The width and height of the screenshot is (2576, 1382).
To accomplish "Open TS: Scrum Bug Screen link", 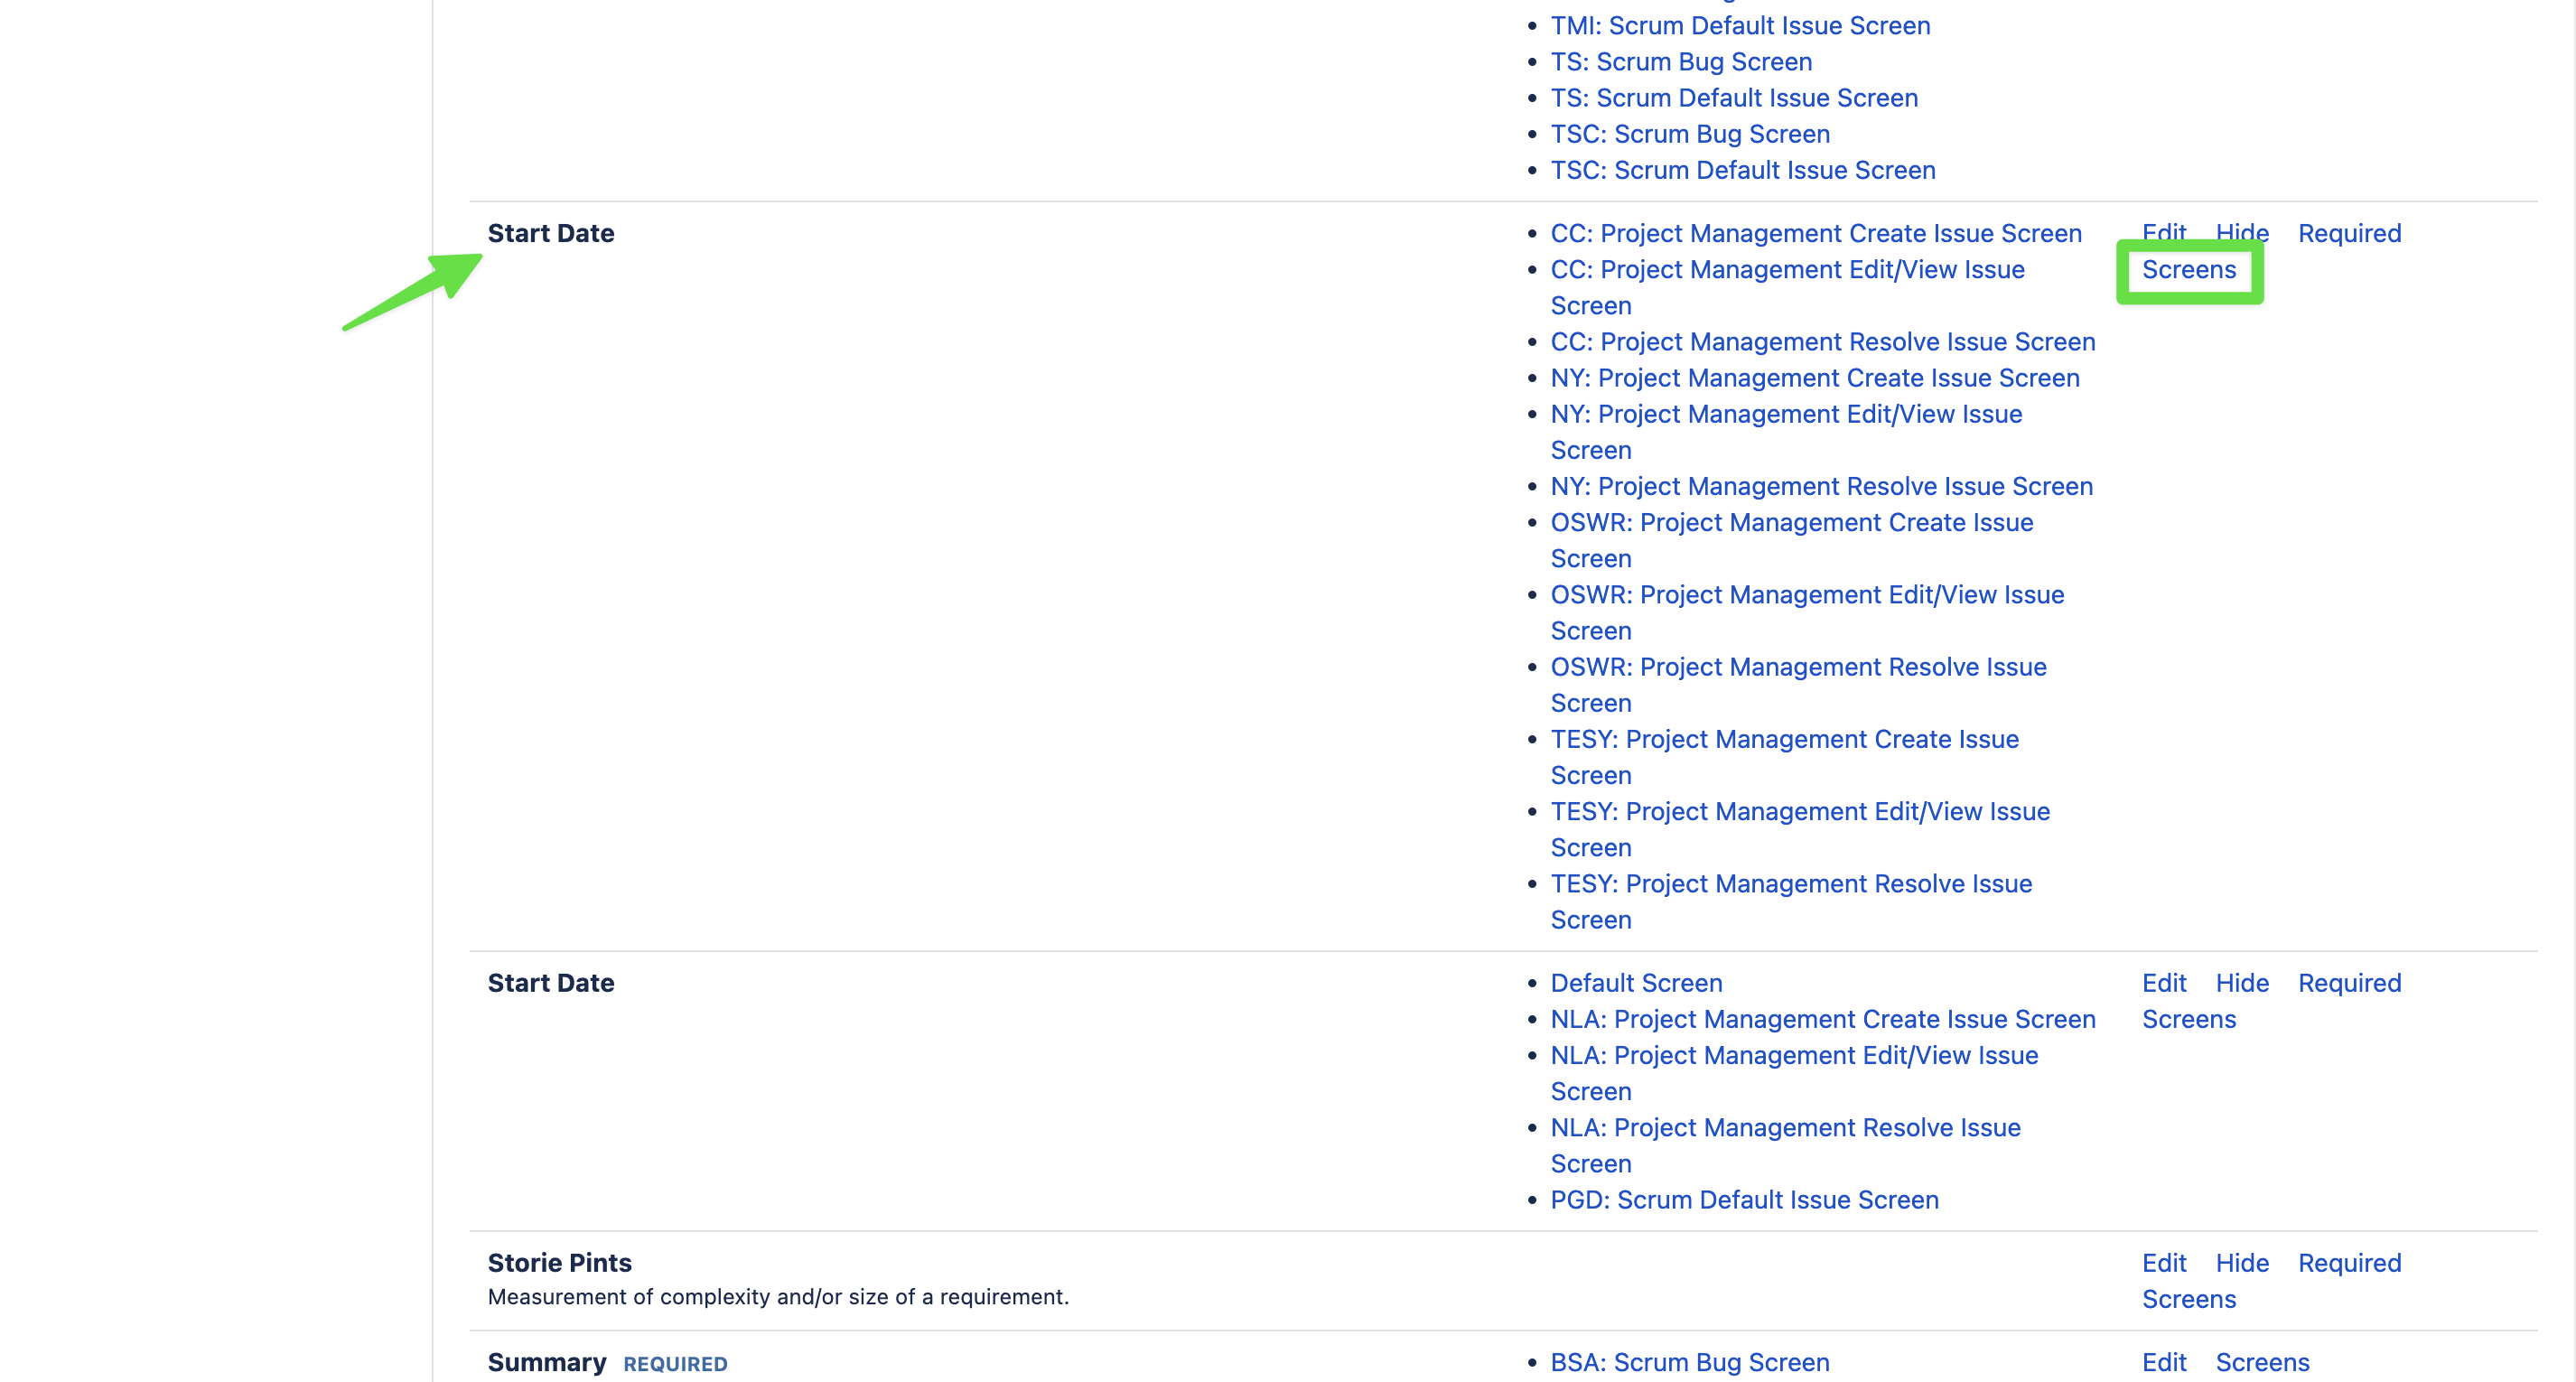I will [1680, 62].
